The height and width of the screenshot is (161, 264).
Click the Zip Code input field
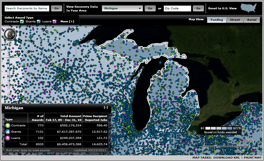point(177,8)
